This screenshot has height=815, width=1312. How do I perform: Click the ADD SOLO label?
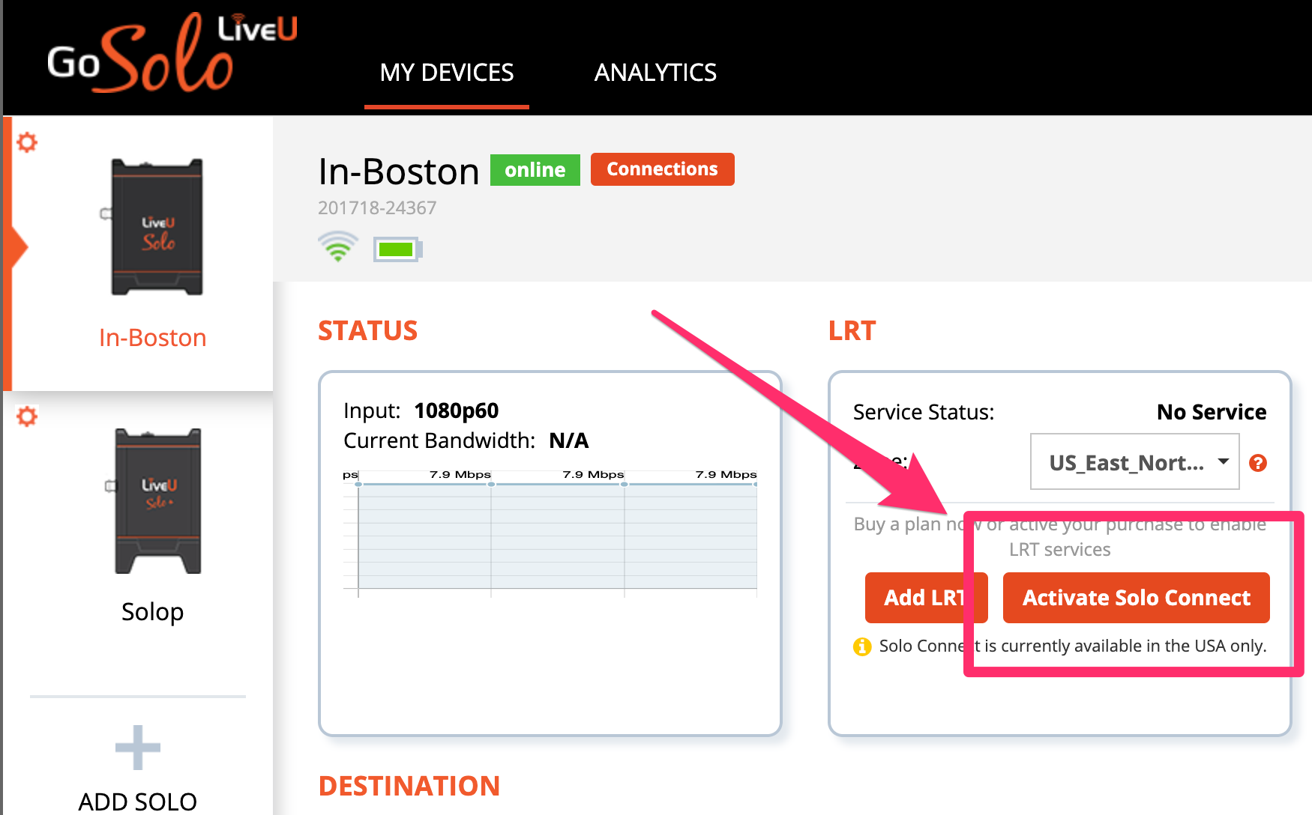tap(138, 802)
